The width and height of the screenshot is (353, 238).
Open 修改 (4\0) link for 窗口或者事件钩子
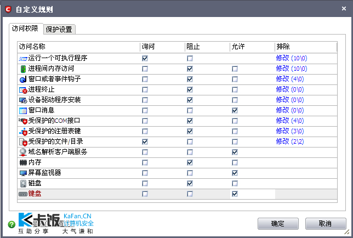[290, 79]
